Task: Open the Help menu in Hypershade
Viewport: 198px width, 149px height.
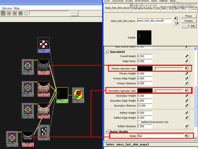Action: click(x=17, y=8)
